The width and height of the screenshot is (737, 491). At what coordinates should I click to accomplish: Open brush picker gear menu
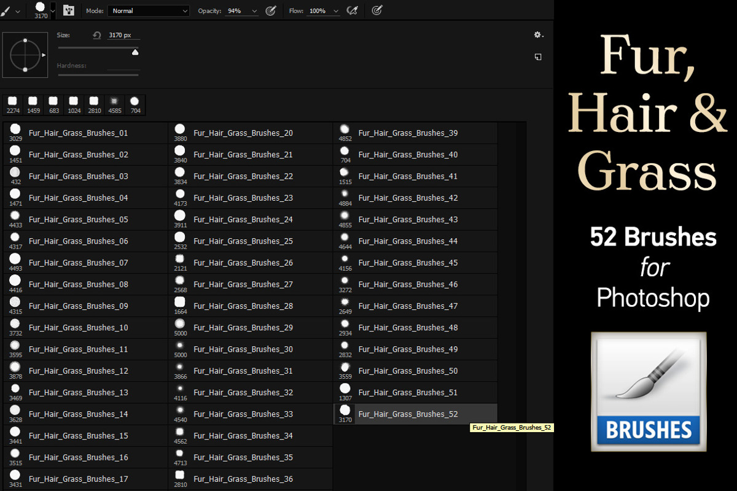pos(538,35)
